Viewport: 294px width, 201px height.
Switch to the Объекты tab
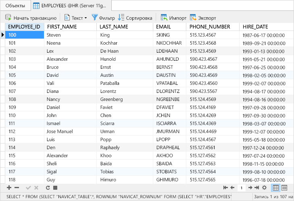(15, 6)
